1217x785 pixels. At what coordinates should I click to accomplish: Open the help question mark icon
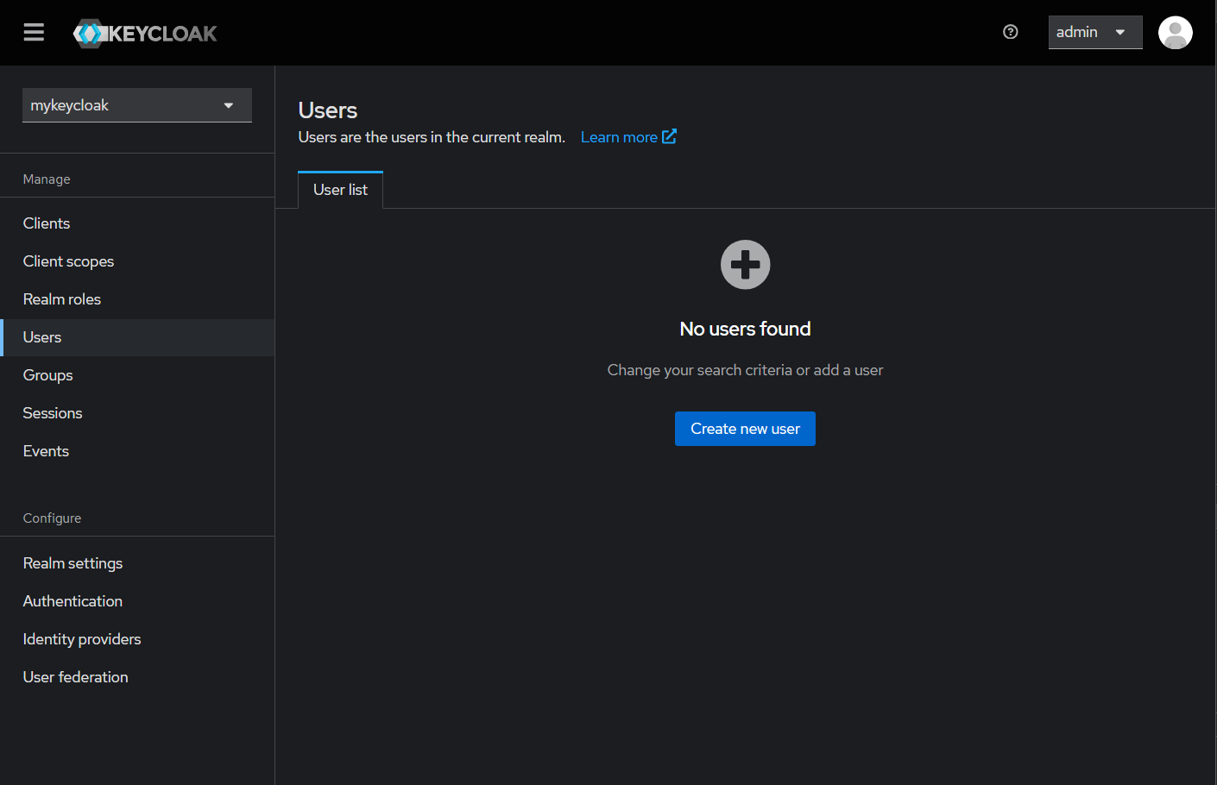tap(1010, 32)
